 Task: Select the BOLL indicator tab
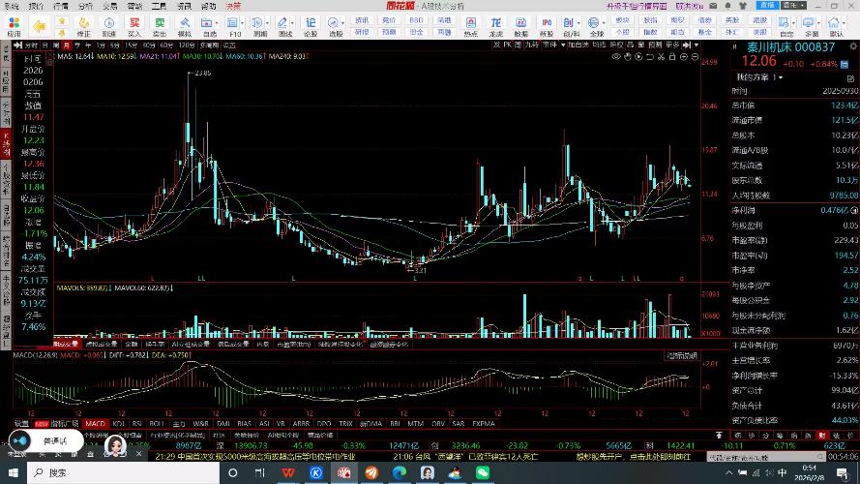[x=157, y=424]
